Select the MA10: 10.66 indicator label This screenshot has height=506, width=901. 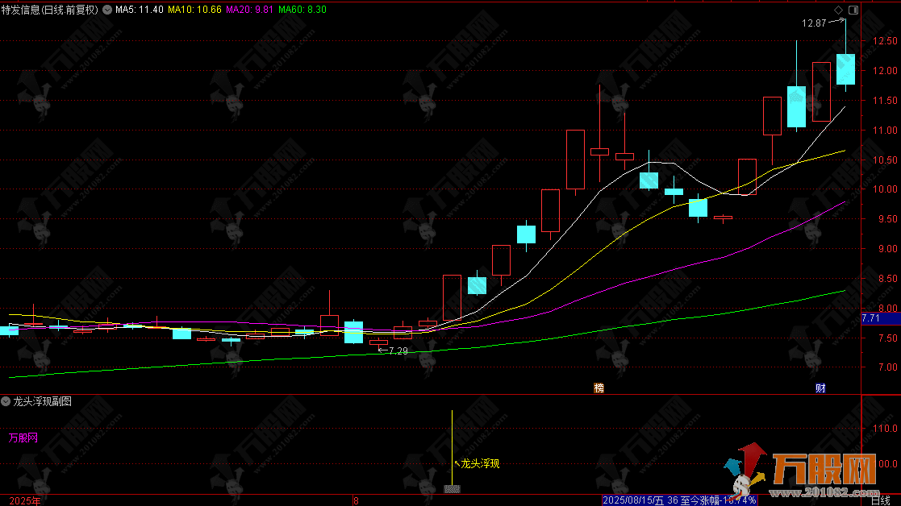[x=194, y=10]
